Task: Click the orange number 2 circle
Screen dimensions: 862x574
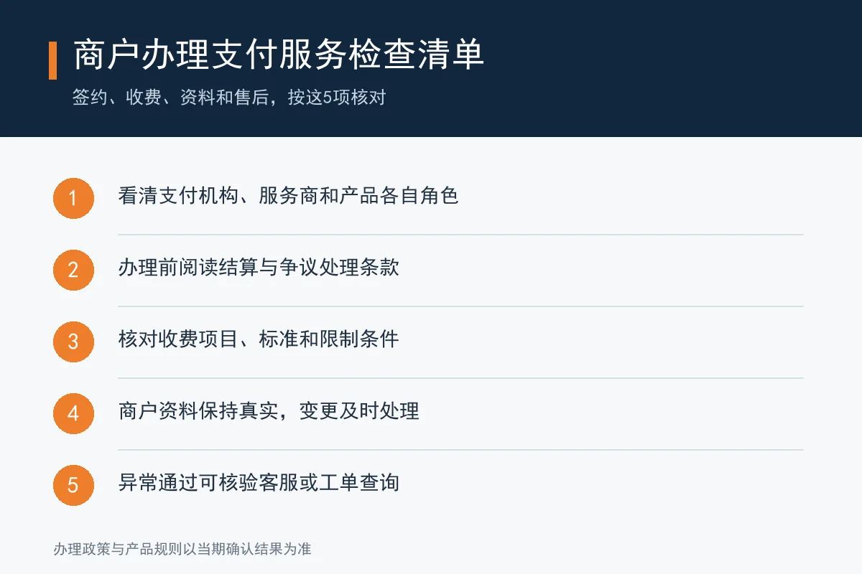Action: 73,270
